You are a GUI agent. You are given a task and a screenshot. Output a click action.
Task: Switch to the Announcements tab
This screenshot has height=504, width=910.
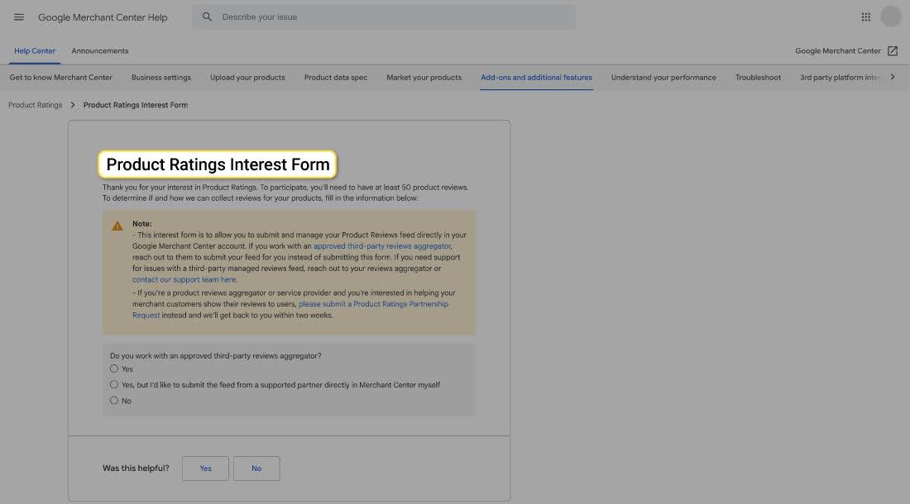coord(100,51)
